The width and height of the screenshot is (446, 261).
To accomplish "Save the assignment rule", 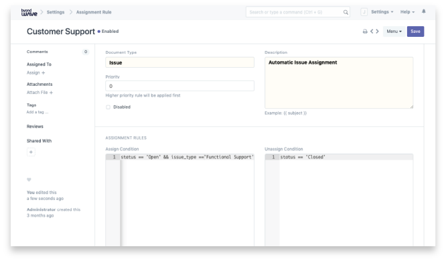I will [x=415, y=32].
